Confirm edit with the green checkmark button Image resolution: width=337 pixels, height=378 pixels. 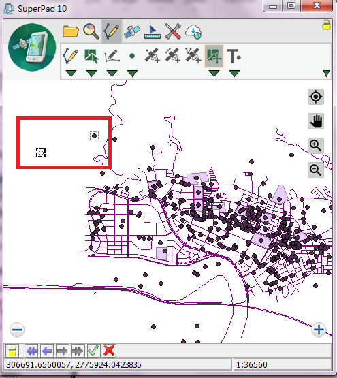(94, 351)
